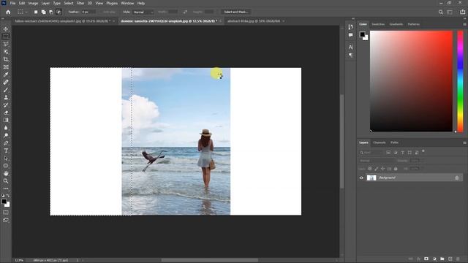This screenshot has height=263, width=468.
Task: Select the Ellipse shape tool
Action: (x=6, y=166)
